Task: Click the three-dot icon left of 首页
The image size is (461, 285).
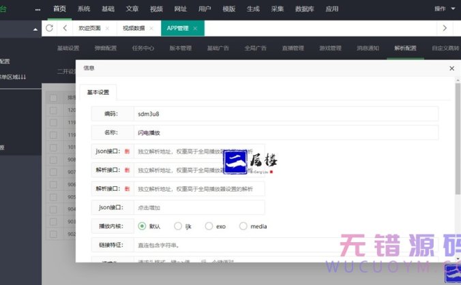Action: (38, 10)
